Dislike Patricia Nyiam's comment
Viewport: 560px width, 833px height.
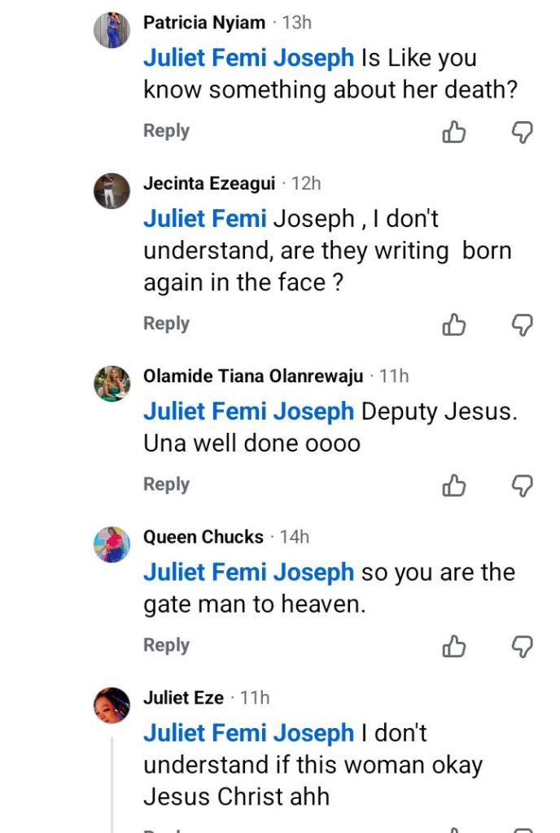(x=522, y=133)
